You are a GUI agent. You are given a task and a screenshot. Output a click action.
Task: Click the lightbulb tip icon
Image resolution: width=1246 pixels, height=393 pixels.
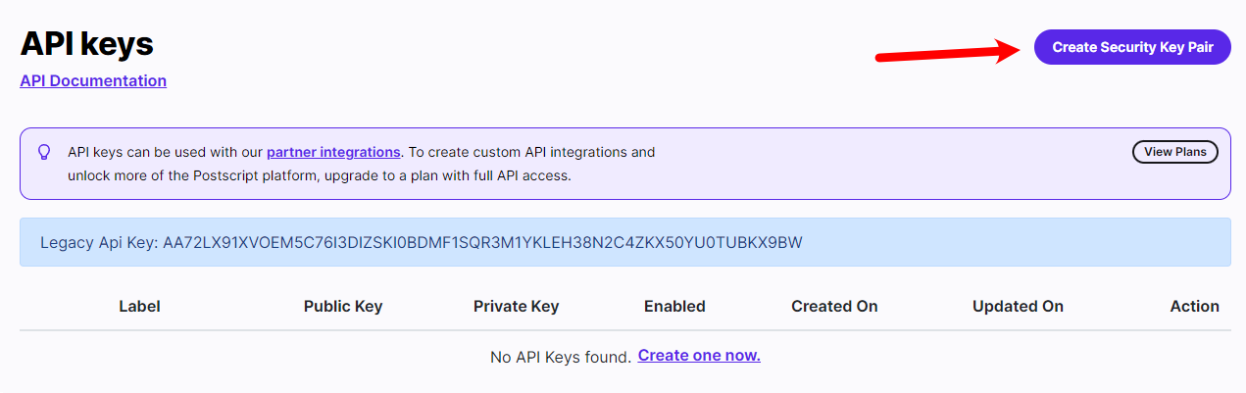click(44, 152)
